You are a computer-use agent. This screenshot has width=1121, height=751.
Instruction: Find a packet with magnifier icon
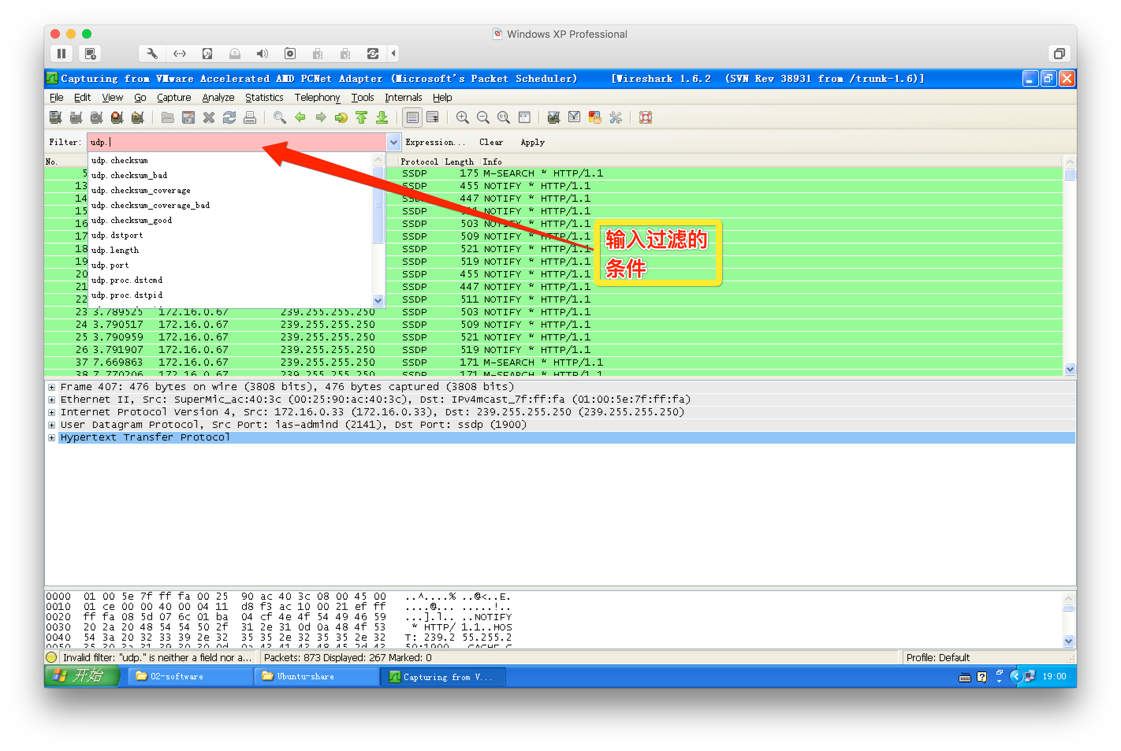pos(280,117)
